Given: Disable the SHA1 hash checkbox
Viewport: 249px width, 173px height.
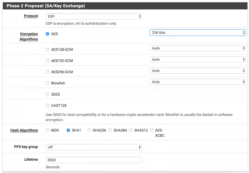Looking at the screenshot, I should coord(68,130).
